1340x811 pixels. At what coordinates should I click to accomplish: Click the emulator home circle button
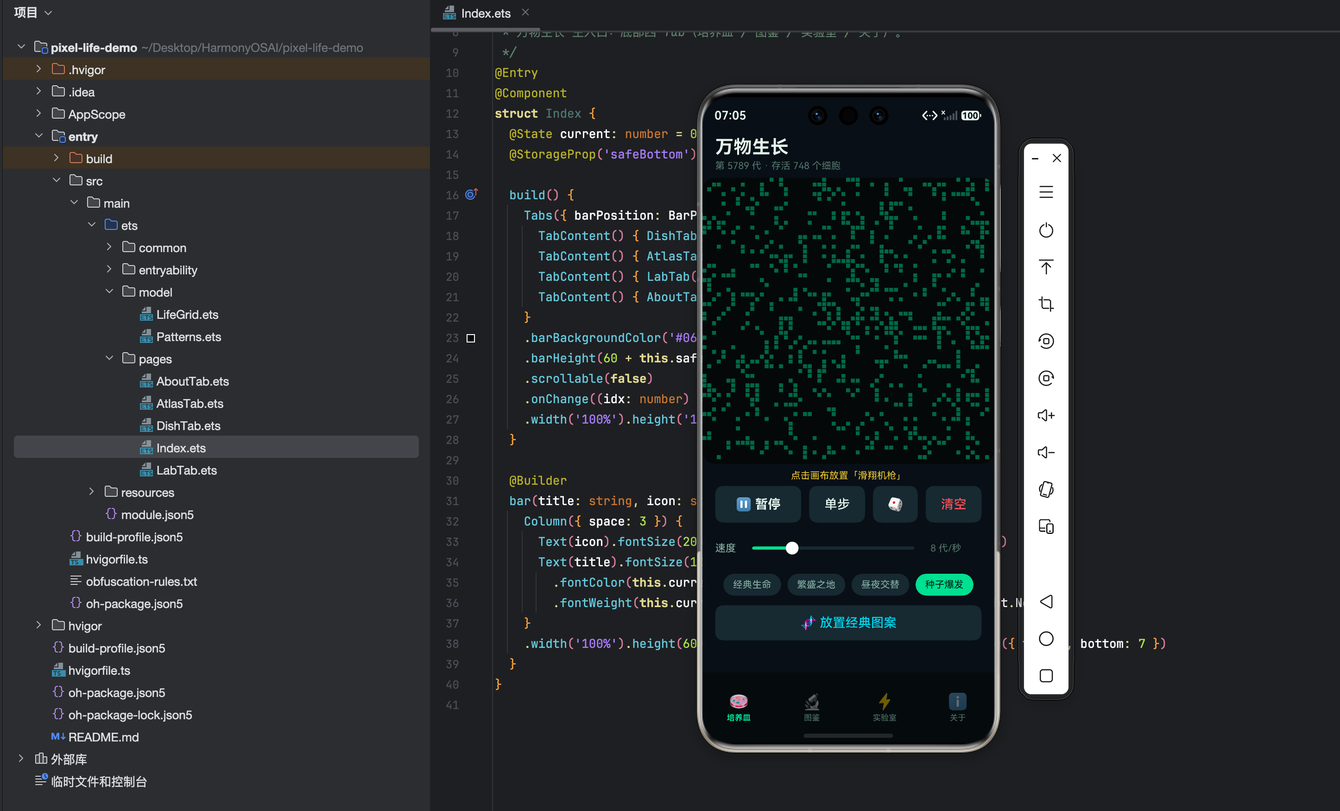(1046, 639)
